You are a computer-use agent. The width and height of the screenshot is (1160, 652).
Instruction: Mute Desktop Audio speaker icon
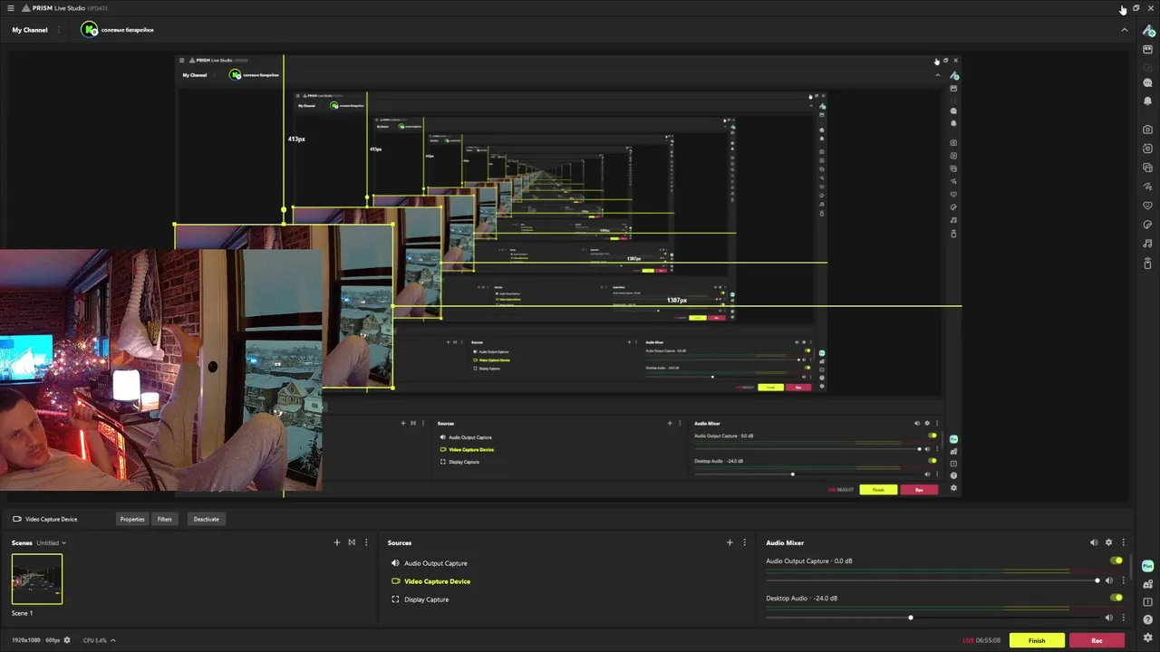coord(1108,618)
